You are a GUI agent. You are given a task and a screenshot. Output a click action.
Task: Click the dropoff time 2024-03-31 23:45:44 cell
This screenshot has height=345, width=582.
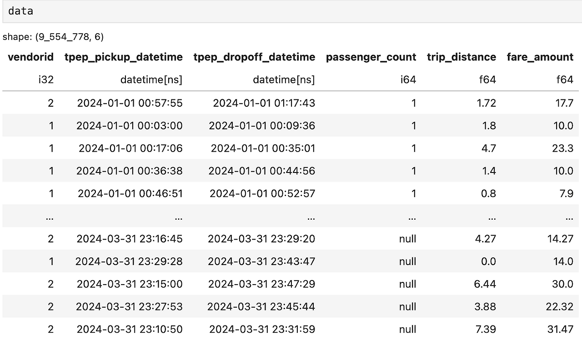pyautogui.click(x=261, y=307)
